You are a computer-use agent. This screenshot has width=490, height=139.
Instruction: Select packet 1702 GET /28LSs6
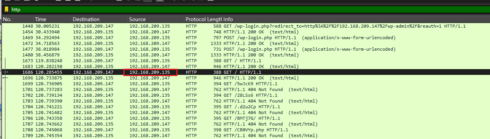click(x=246, y=95)
